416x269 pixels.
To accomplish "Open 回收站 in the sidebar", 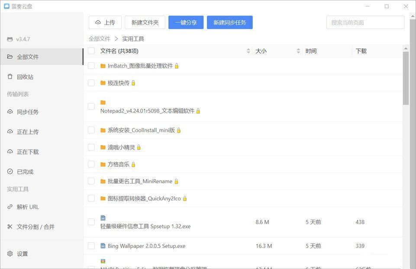I will pos(25,77).
